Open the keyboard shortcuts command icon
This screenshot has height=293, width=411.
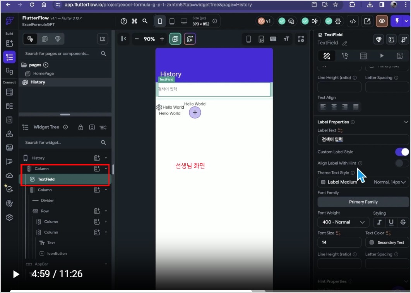click(x=134, y=21)
